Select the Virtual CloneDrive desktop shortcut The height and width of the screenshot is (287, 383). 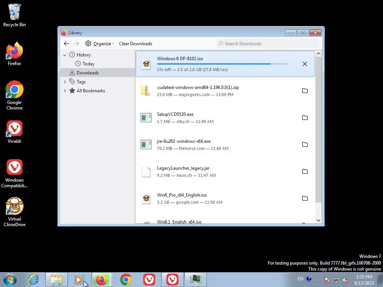(x=15, y=212)
